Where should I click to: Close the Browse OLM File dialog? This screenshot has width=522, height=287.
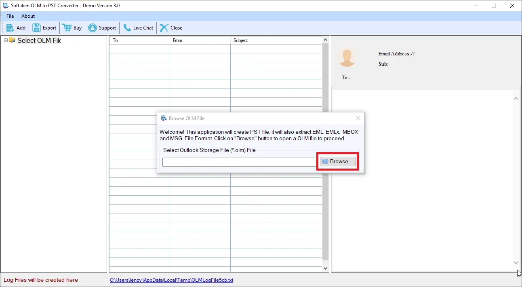pos(358,118)
